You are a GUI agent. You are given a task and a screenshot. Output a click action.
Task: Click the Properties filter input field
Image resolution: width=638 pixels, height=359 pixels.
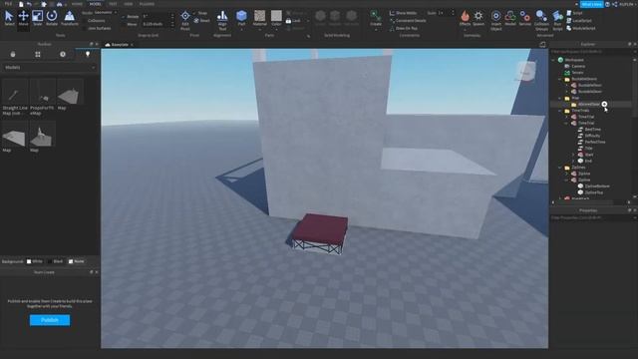click(x=591, y=217)
